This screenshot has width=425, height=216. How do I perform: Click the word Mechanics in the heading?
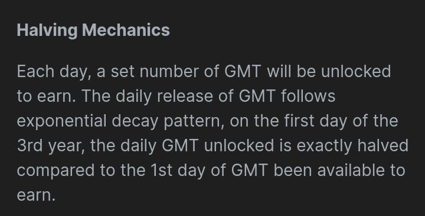pos(126,30)
